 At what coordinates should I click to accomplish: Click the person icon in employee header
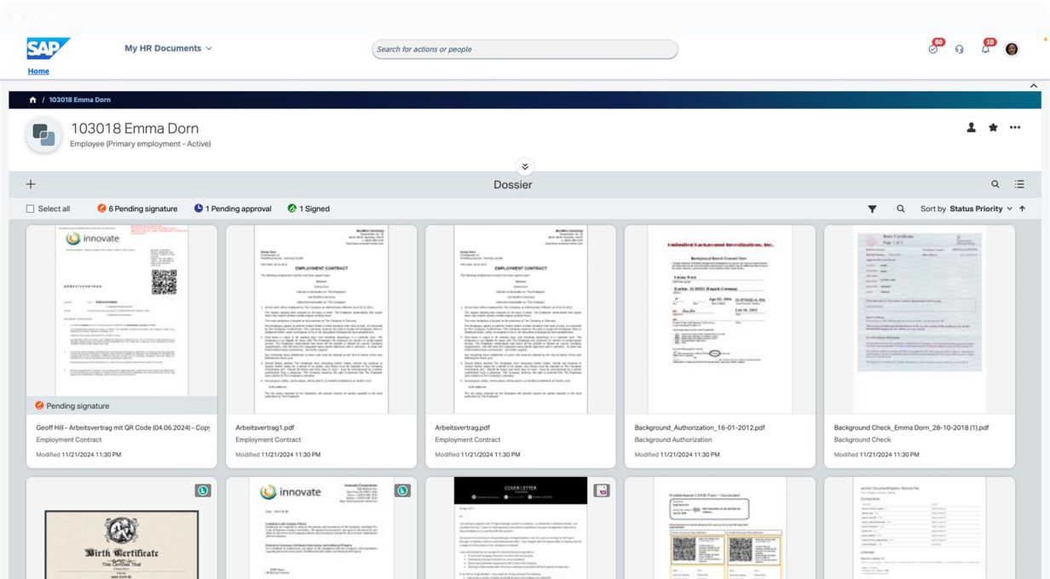tap(971, 128)
